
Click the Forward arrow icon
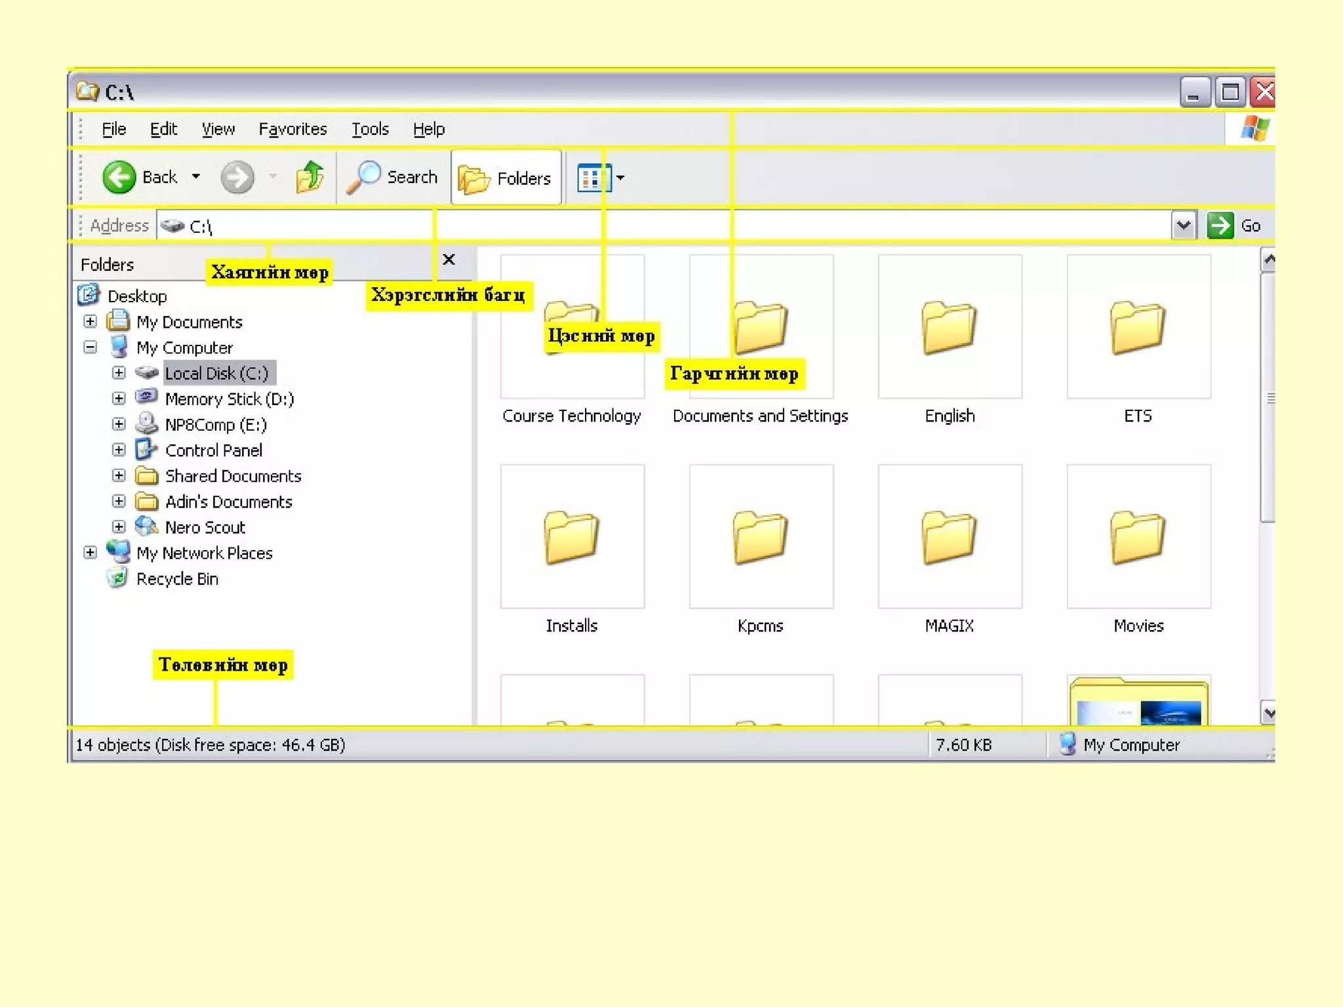click(237, 177)
